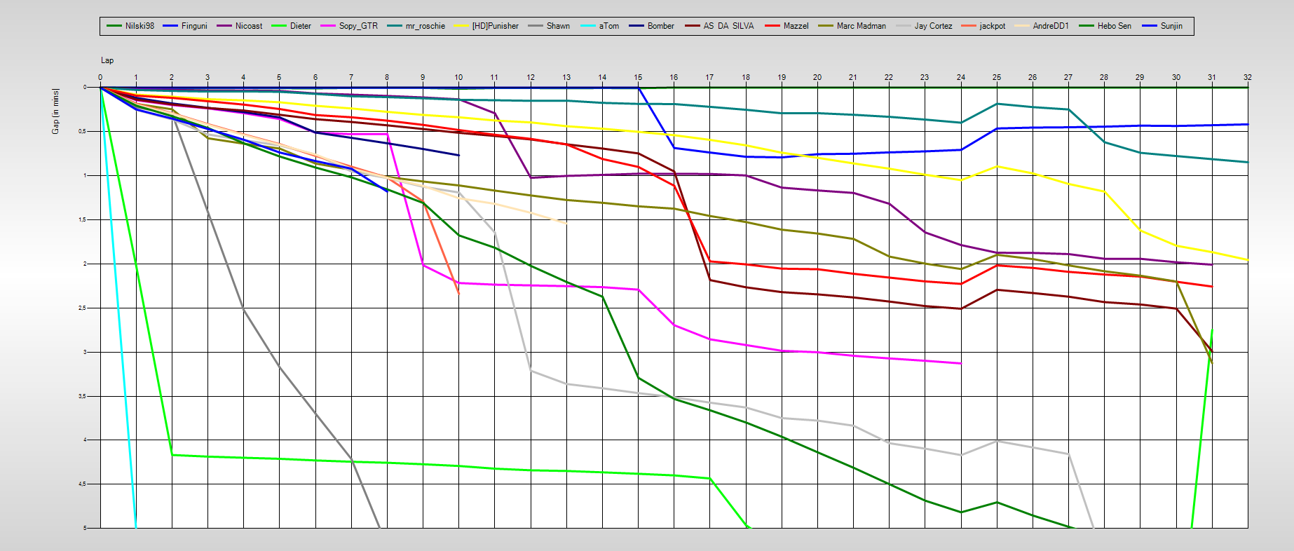Click the bright green Dieter legend swatch
The height and width of the screenshot is (551, 1294).
[279, 26]
